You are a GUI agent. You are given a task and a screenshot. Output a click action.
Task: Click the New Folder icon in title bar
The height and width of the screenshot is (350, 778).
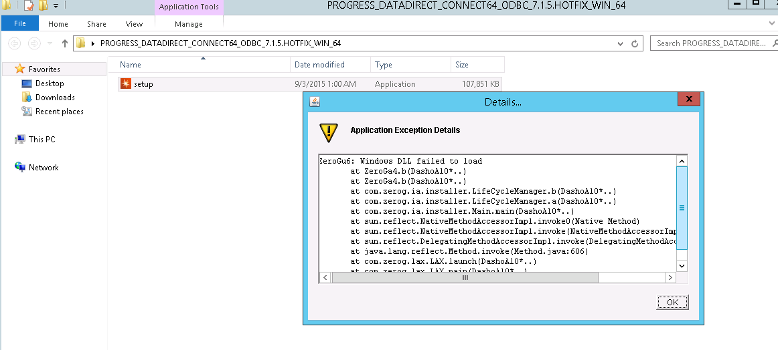pos(43,6)
